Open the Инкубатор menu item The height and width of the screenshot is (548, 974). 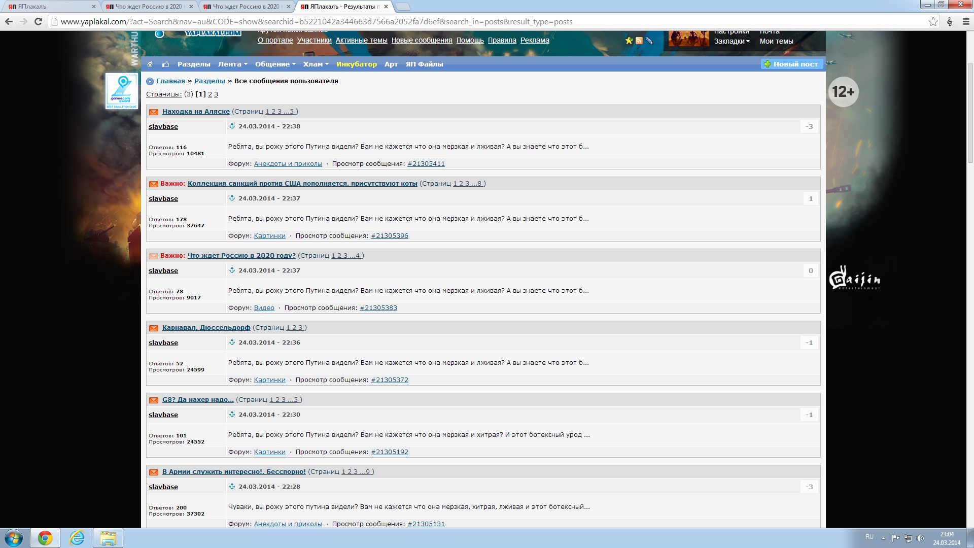356,64
